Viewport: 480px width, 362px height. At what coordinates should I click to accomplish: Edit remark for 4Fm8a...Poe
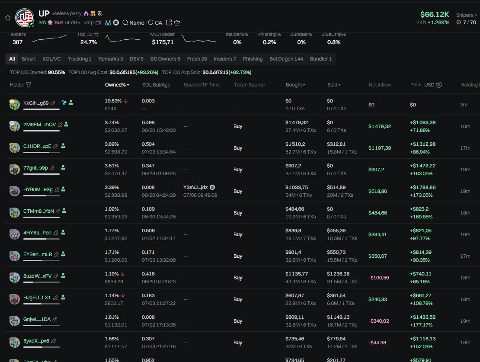coord(56,233)
